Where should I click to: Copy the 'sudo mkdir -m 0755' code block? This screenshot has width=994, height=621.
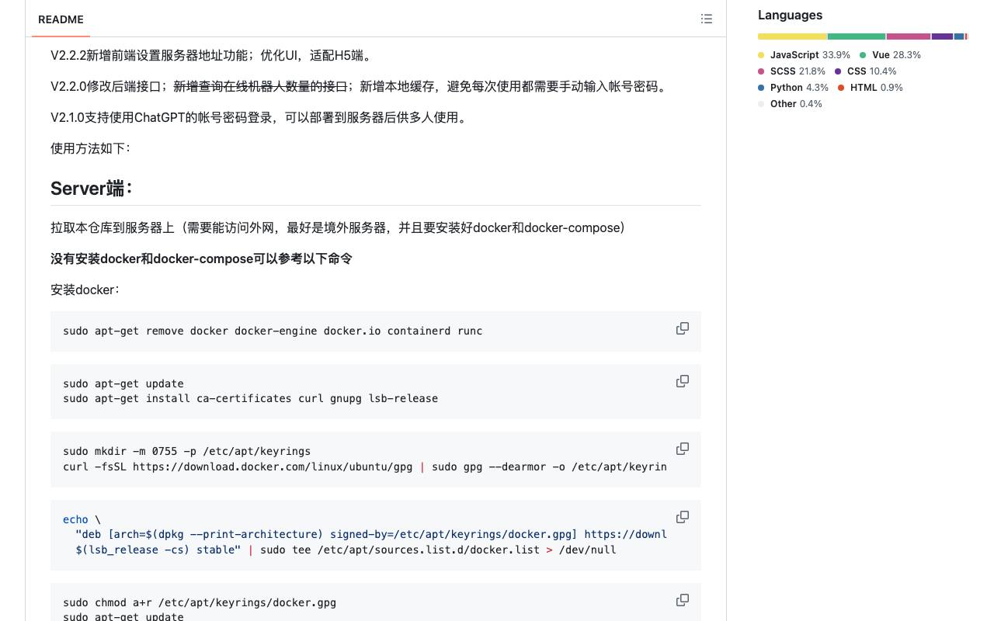click(x=683, y=449)
